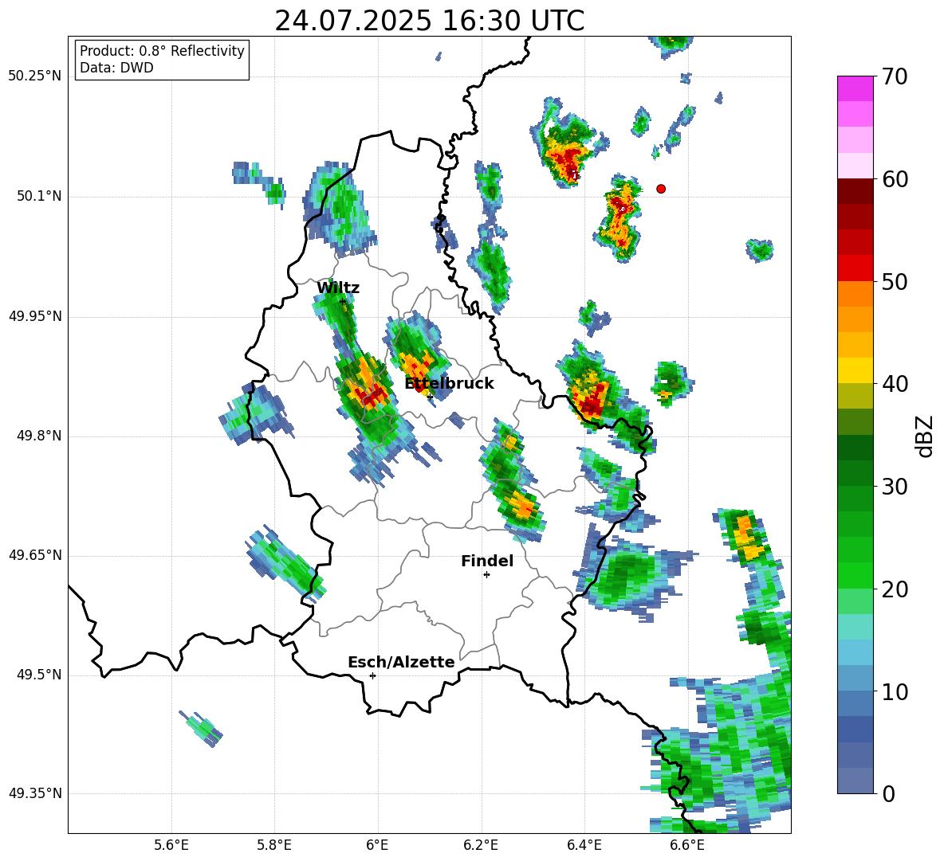Viewport: 944px width, 861px height.
Task: Click the 0 value on the colorbar
Action: [x=889, y=793]
